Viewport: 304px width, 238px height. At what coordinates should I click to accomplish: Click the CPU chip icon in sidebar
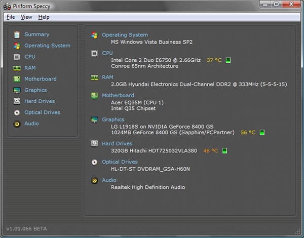[x=17, y=57]
